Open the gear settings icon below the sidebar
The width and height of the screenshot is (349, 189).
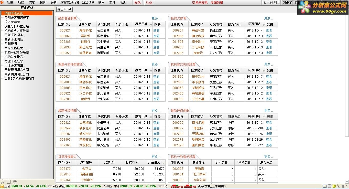point(15,182)
